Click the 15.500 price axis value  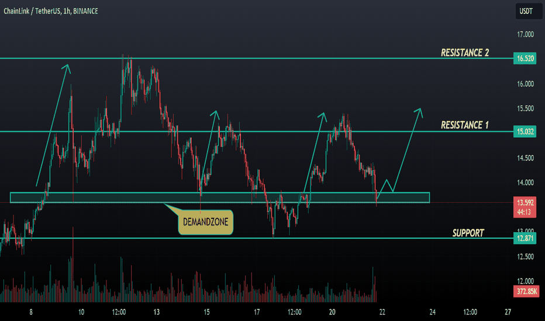point(525,109)
